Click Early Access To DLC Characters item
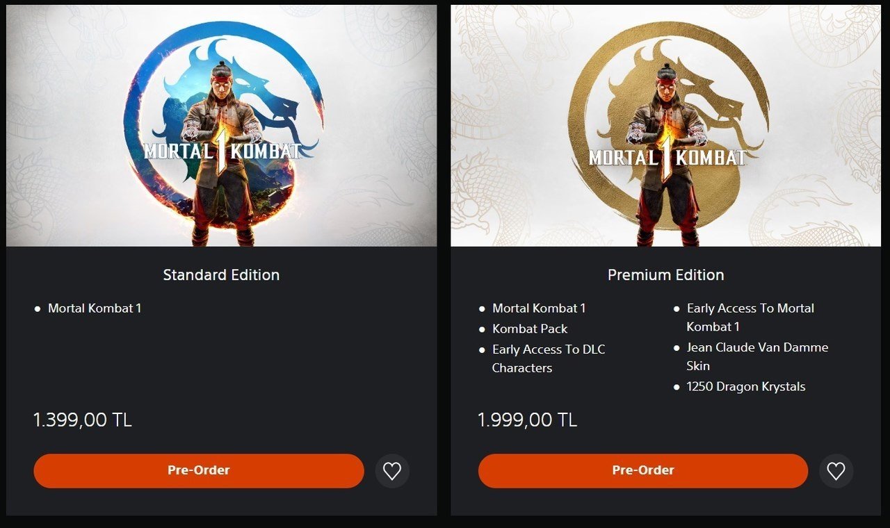The width and height of the screenshot is (890, 528). coord(549,358)
